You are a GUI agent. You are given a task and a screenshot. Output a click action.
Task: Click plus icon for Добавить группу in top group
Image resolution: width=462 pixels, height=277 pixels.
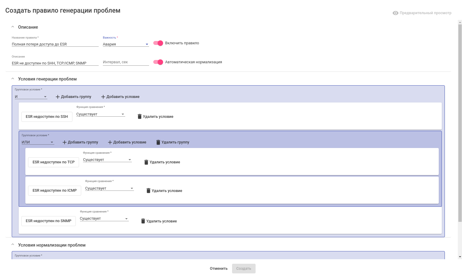[x=58, y=97]
